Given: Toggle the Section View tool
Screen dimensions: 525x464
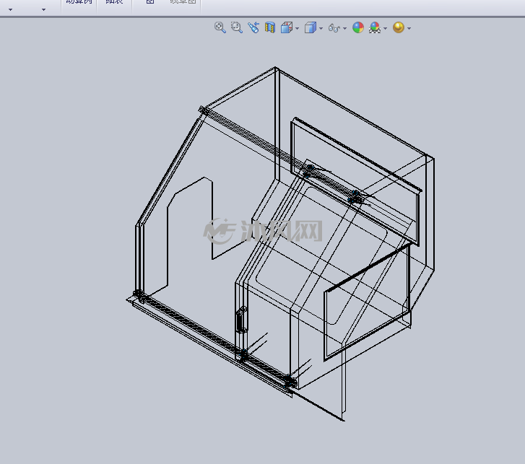Looking at the screenshot, I should point(270,27).
